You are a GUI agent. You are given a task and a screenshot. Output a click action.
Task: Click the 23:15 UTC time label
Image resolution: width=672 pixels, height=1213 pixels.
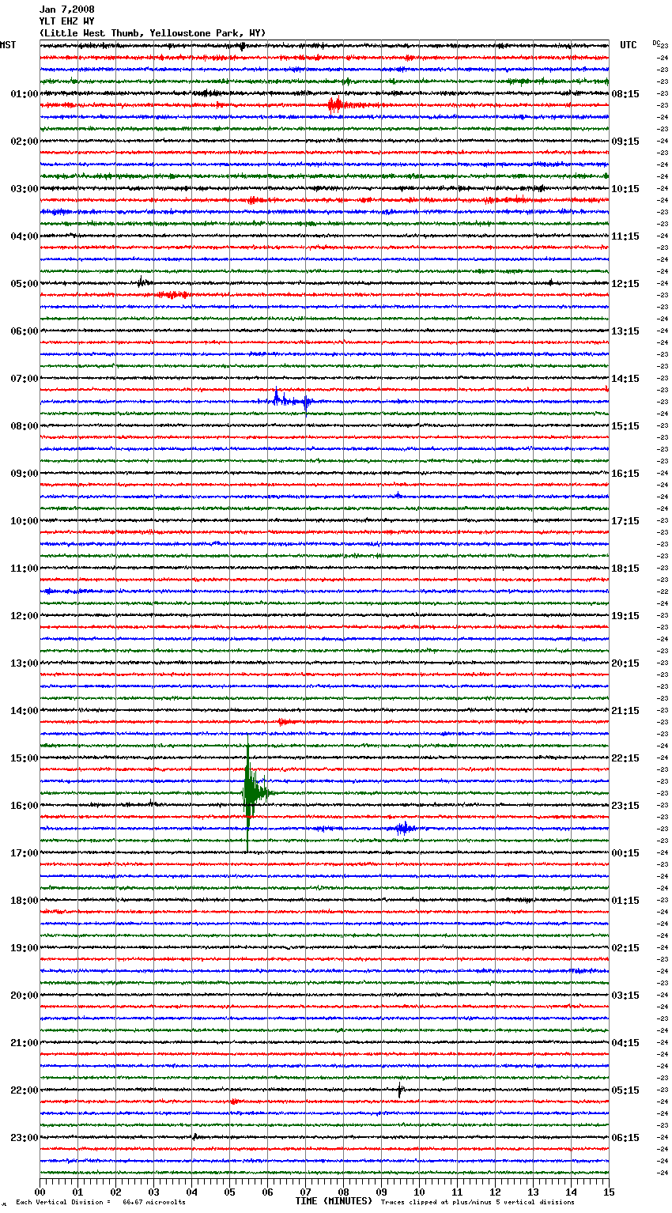coord(625,806)
